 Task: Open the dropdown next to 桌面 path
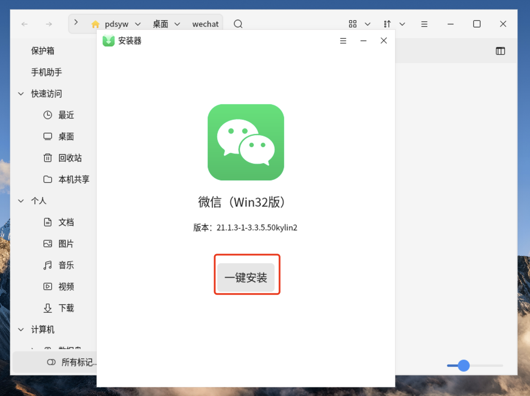177,24
